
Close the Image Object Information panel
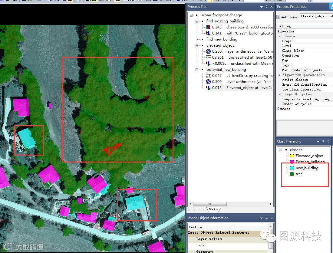click(x=272, y=218)
